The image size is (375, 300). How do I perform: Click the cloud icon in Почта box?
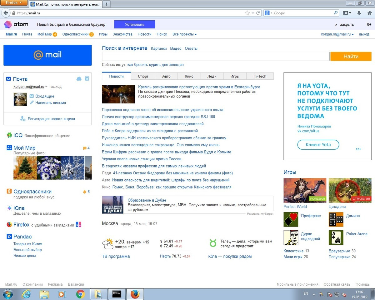(x=79, y=79)
